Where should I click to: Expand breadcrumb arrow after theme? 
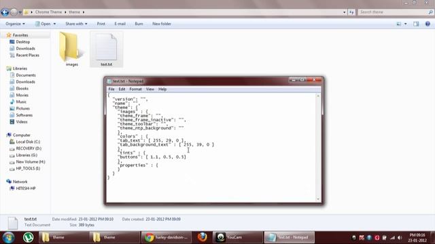[84, 12]
